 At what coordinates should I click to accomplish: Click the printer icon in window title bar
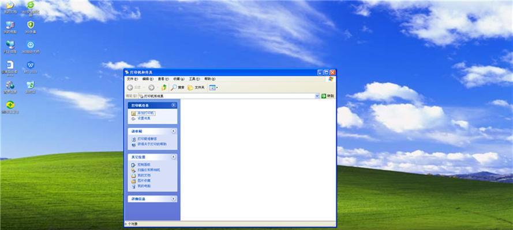(x=128, y=72)
